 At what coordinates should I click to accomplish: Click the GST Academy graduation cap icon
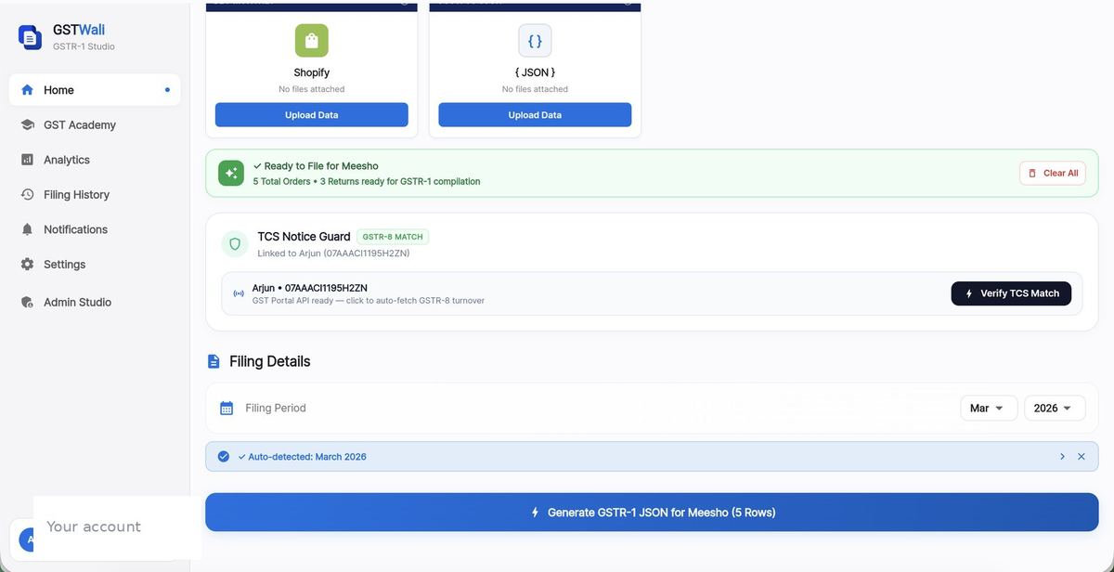[x=27, y=124]
